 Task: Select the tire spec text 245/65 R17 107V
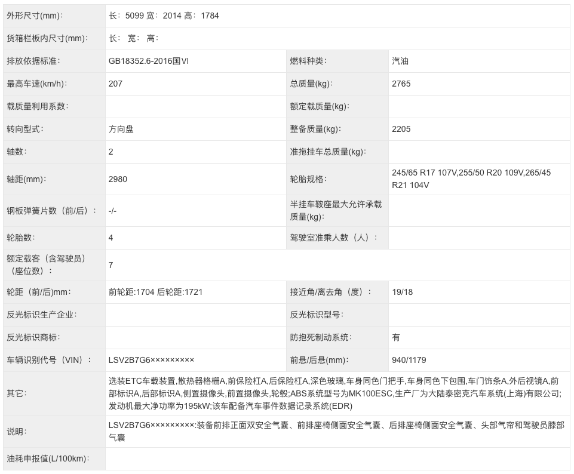click(x=424, y=173)
